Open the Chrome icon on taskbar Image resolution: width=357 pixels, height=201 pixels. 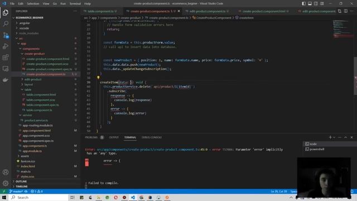coord(141,197)
